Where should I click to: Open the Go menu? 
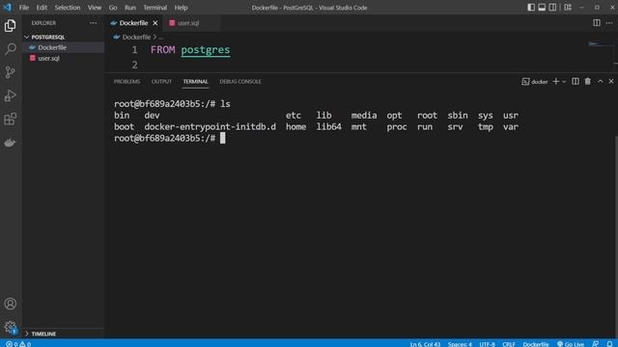[x=113, y=8]
